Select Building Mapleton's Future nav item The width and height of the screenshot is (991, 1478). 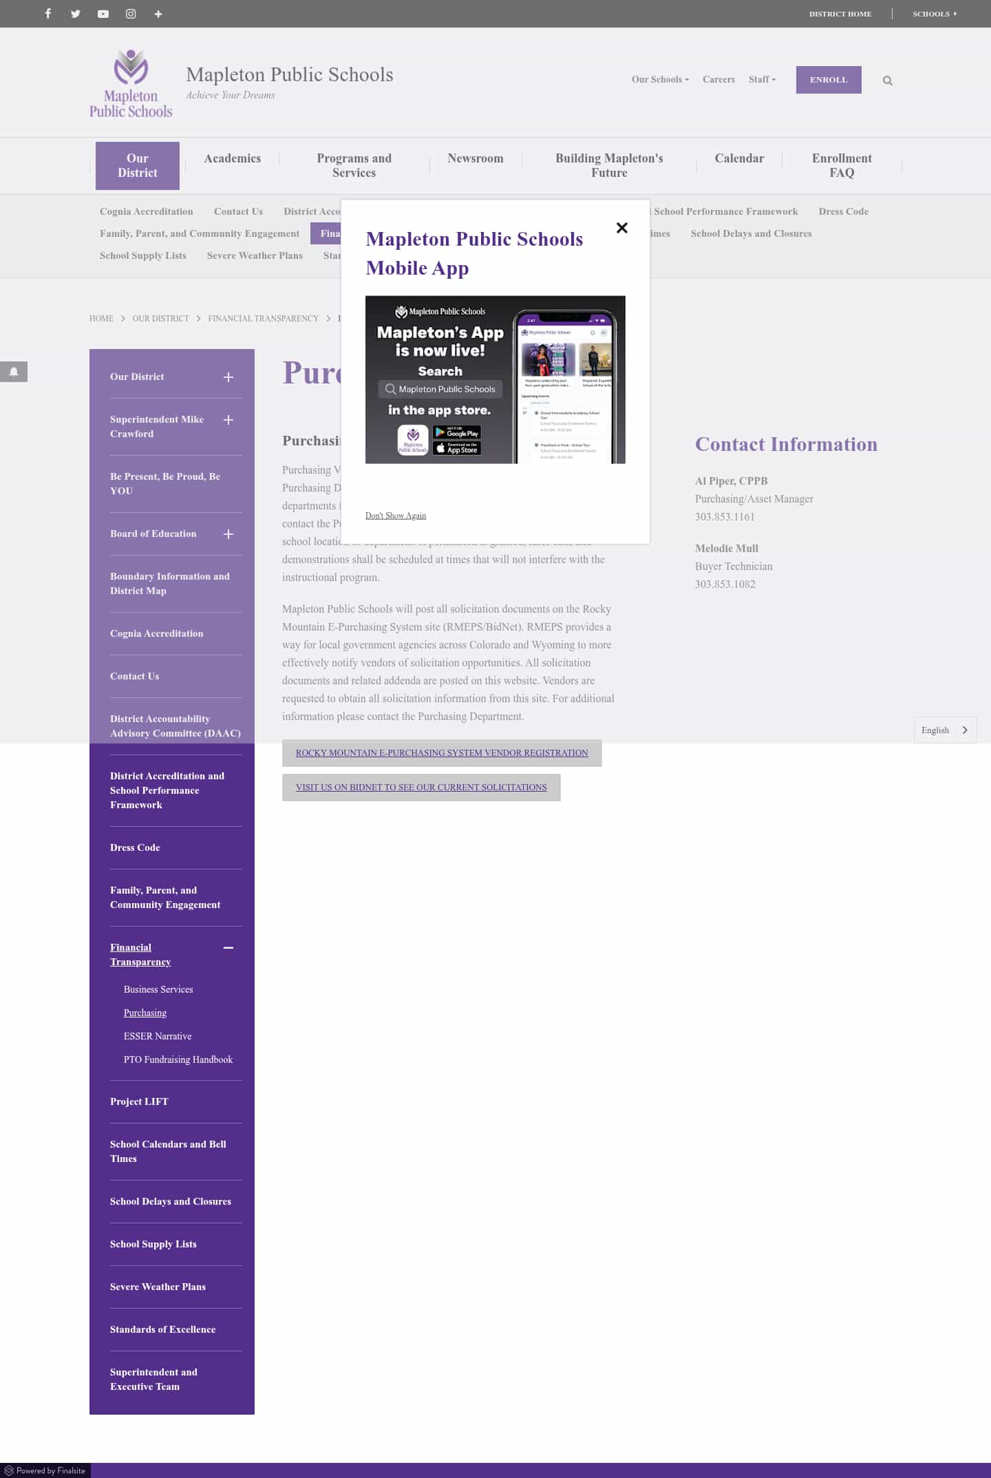(609, 166)
